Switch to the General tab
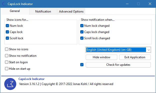Image resolution: width=156 pixels, height=93 pixels. tap(15, 11)
